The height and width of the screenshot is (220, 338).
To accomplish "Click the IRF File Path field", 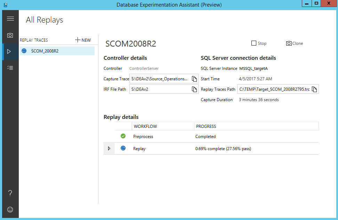I will tap(160, 89).
